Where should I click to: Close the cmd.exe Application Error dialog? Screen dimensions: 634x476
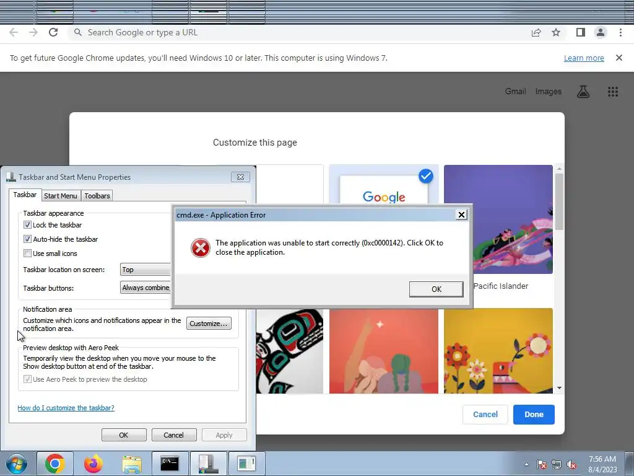click(461, 214)
